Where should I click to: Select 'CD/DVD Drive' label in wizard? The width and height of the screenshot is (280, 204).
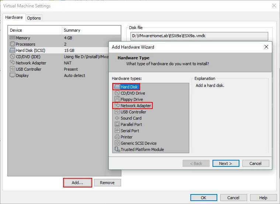[133, 93]
